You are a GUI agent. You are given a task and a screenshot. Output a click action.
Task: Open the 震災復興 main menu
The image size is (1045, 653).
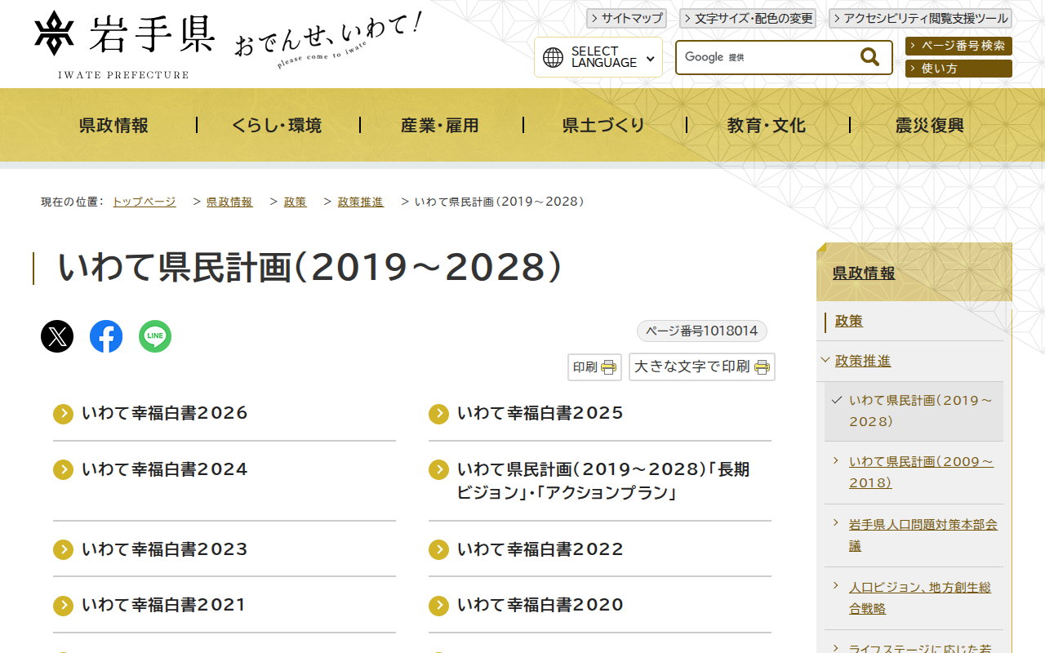click(930, 126)
